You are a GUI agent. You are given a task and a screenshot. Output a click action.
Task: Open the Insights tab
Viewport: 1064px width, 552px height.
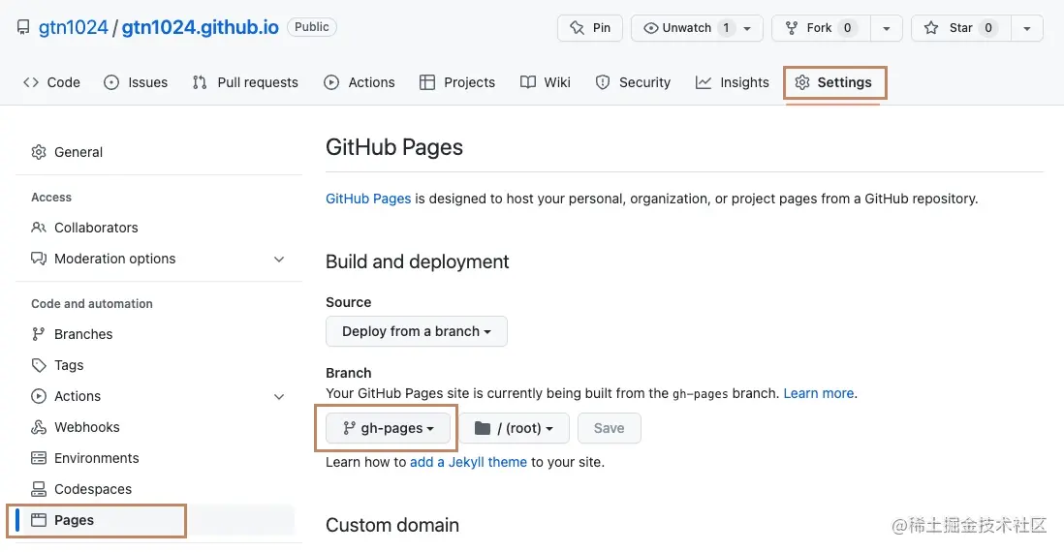click(x=733, y=82)
